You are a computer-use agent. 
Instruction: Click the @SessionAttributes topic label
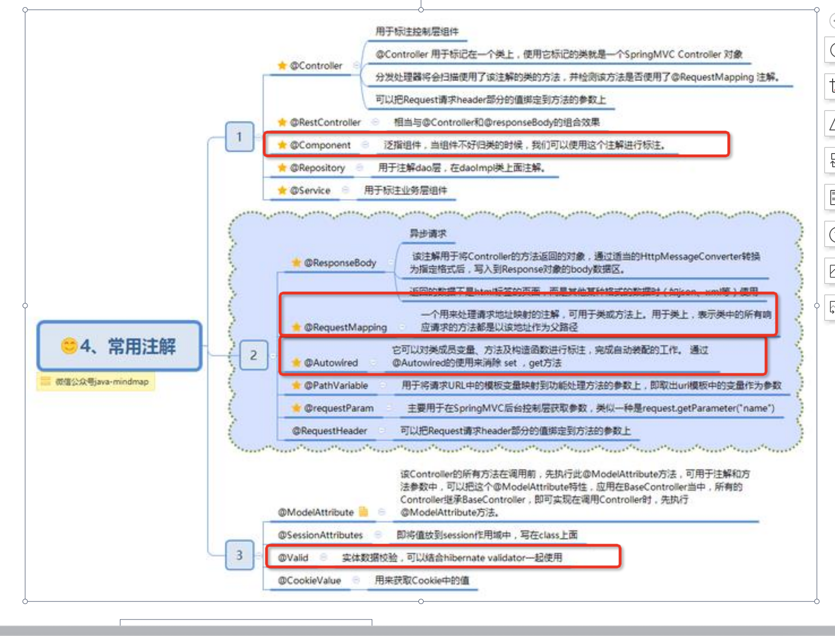coord(320,535)
